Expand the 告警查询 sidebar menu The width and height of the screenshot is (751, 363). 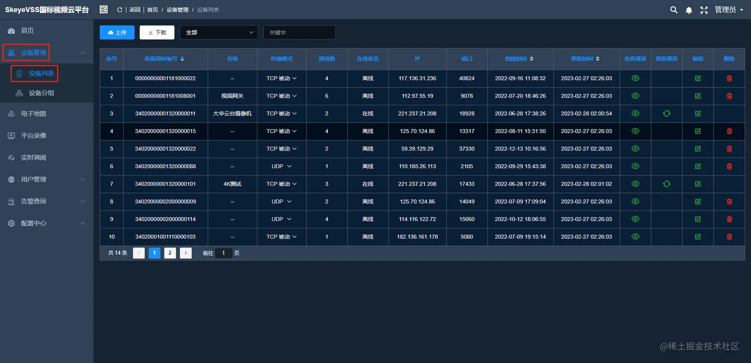coord(47,202)
